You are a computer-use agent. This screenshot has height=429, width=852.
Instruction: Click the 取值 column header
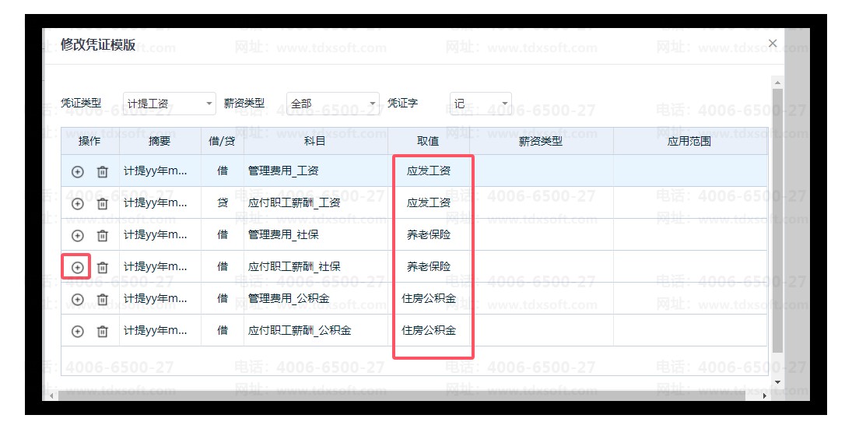click(x=428, y=141)
